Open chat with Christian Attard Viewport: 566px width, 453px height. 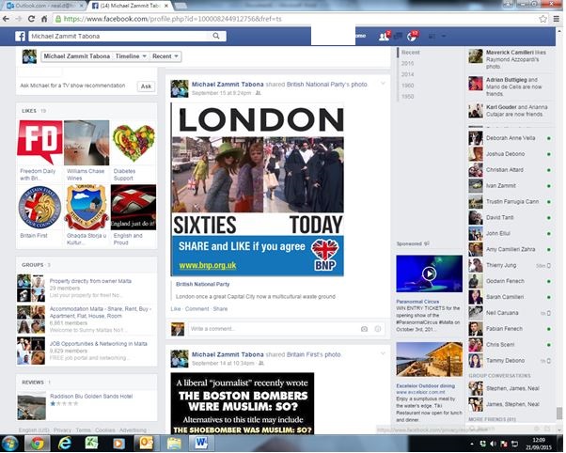click(510, 170)
